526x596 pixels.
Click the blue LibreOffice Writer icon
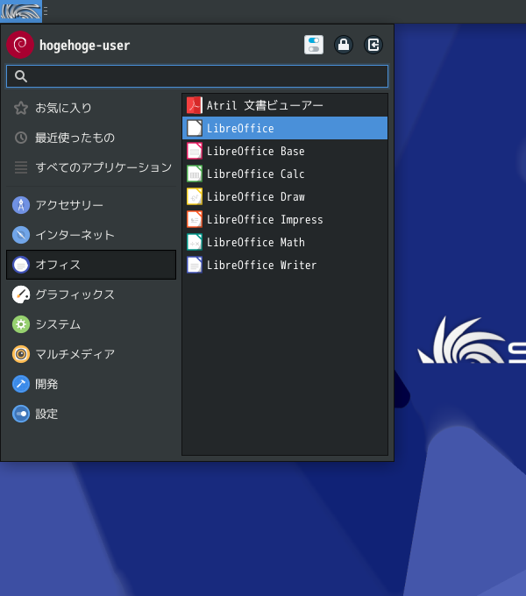pos(195,265)
